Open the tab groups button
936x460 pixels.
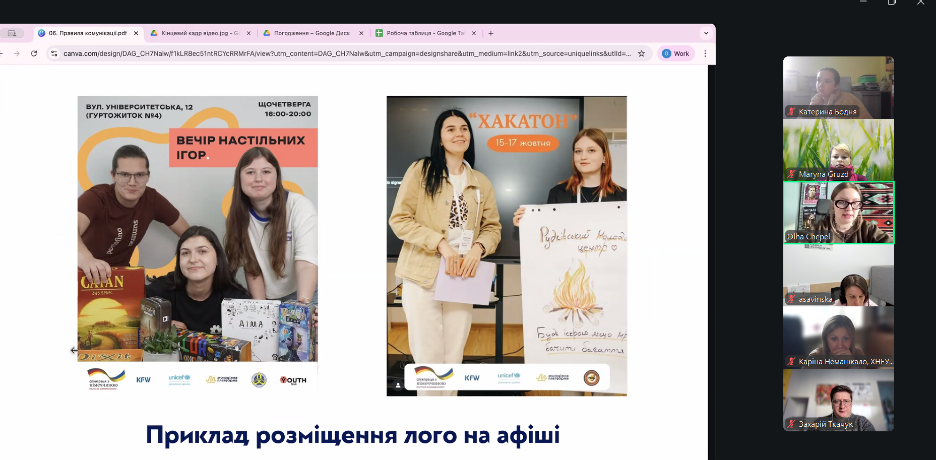click(x=12, y=33)
